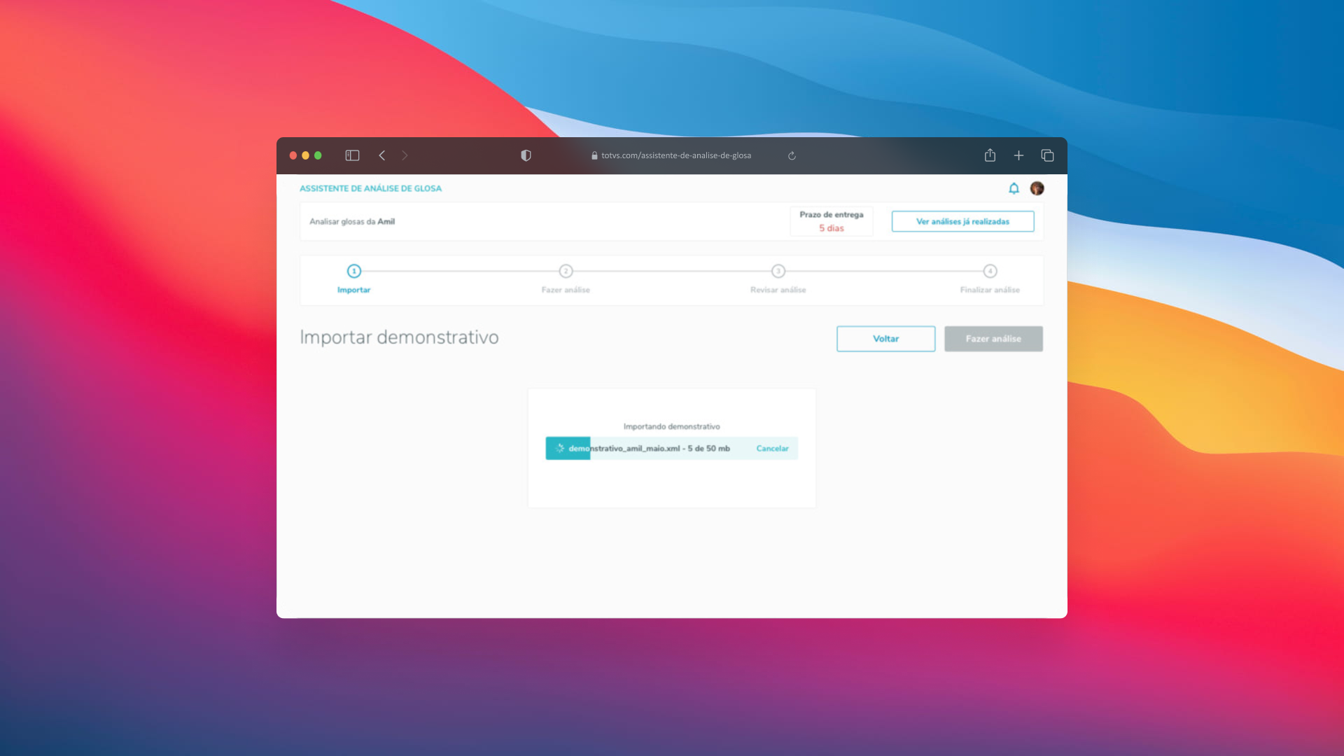Show tab overview icon
Image resolution: width=1344 pixels, height=756 pixels.
click(1047, 155)
